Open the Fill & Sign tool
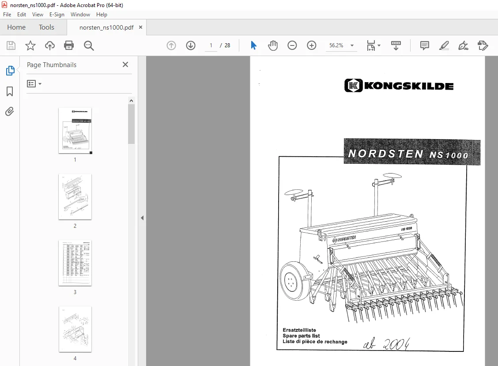Viewport: 498px width, 366px height. [463, 45]
